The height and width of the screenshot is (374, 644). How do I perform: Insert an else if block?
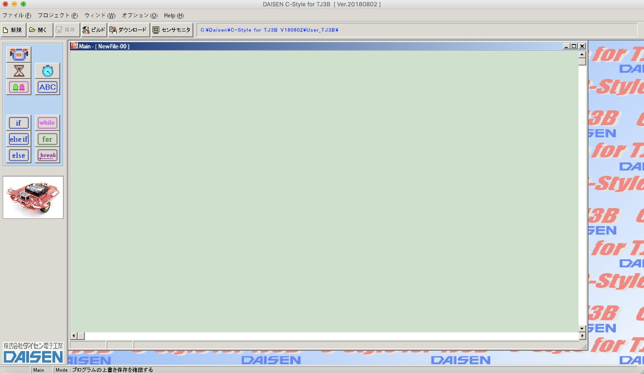pos(18,139)
